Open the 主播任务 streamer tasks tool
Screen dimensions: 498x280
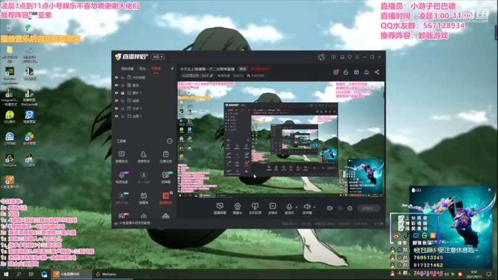click(166, 157)
